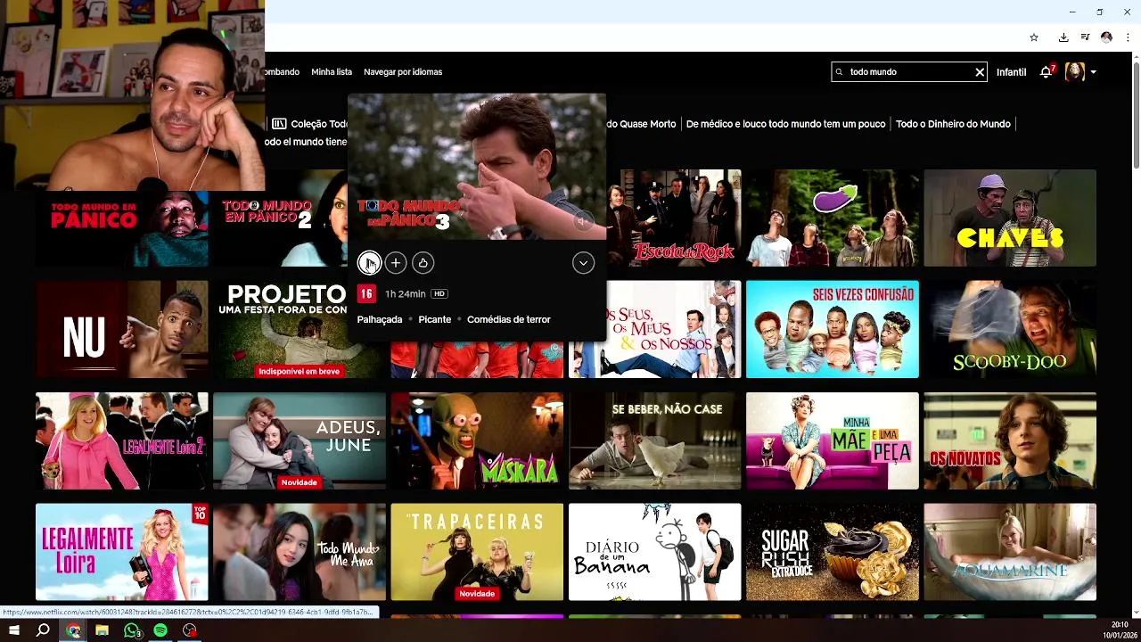
Task: Open Chrome profile avatar
Action: 1106,37
